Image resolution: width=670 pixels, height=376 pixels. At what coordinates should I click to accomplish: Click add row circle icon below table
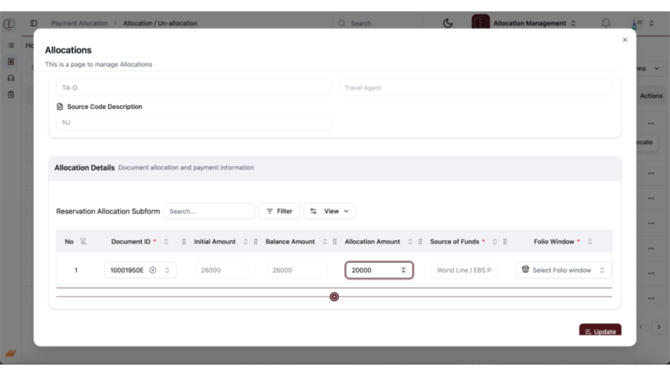[334, 297]
